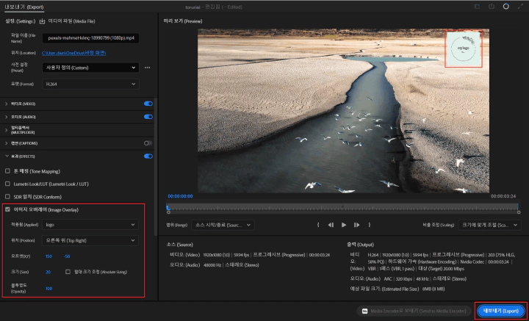Click the Estimated File Size text

(x=397, y=289)
